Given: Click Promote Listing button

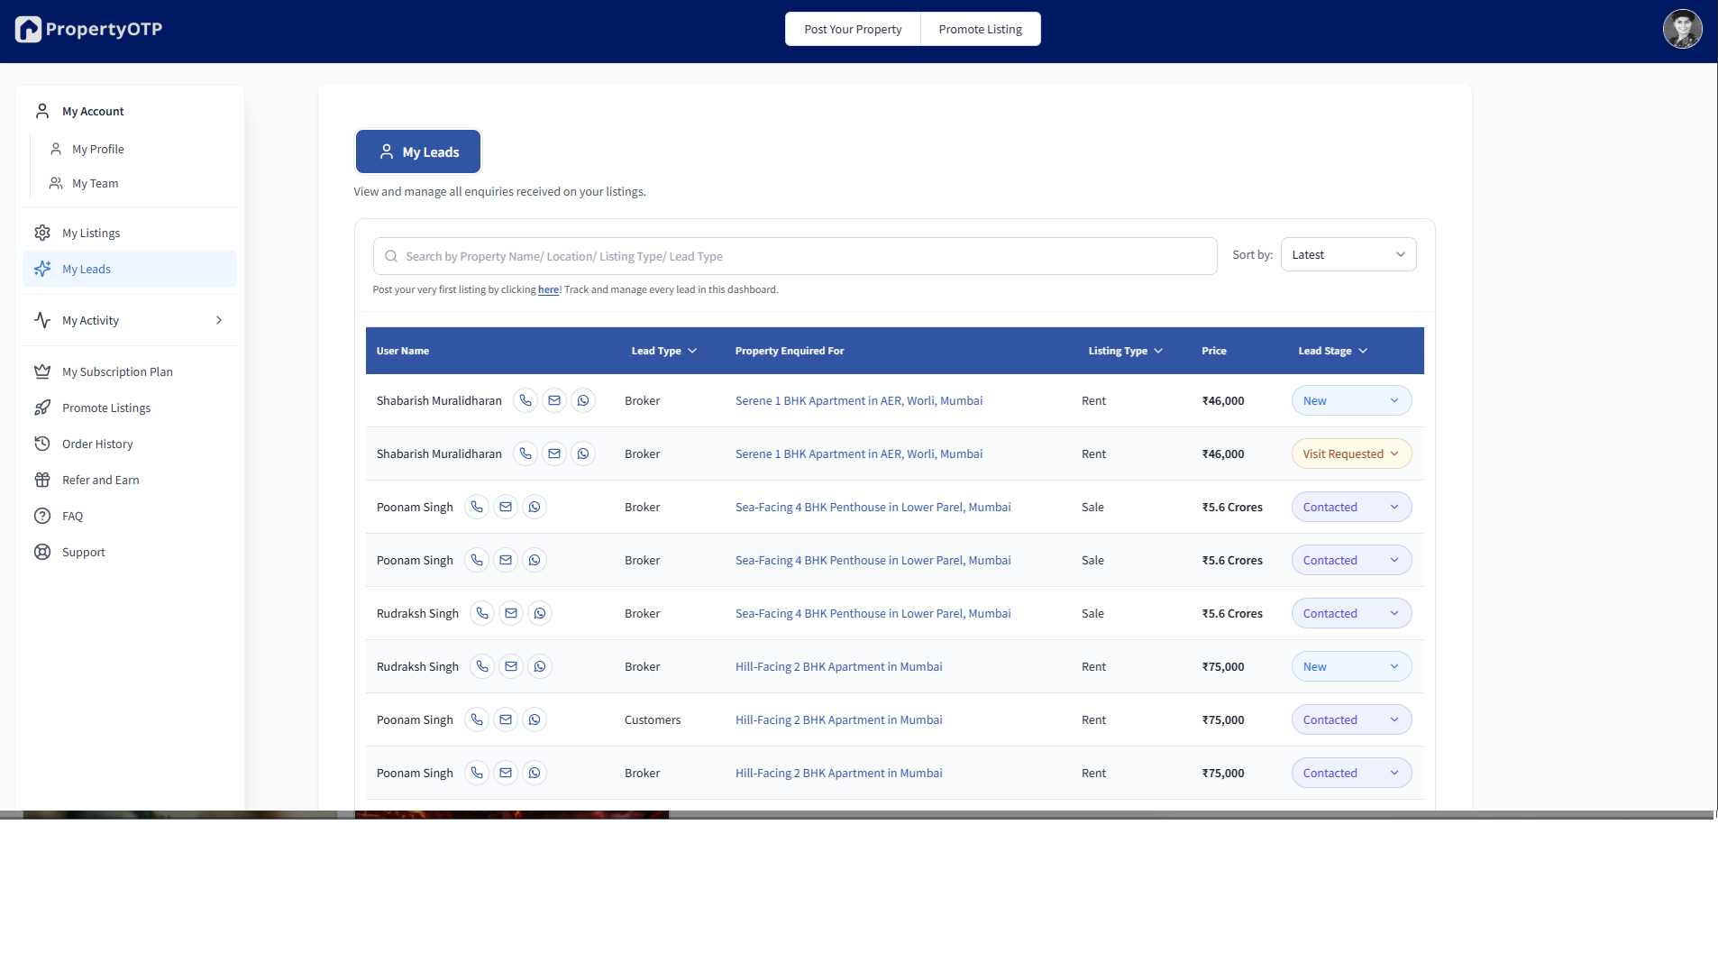Looking at the screenshot, I should click(980, 29).
